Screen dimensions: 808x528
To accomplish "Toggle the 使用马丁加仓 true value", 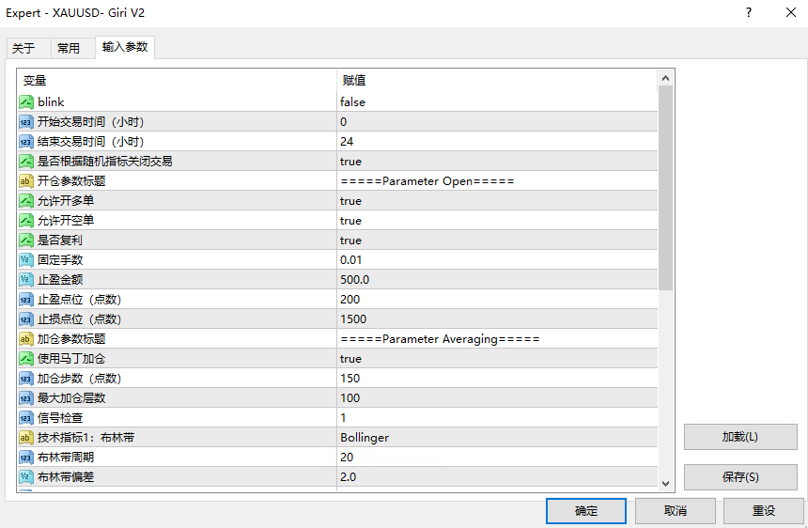I will pyautogui.click(x=350, y=358).
